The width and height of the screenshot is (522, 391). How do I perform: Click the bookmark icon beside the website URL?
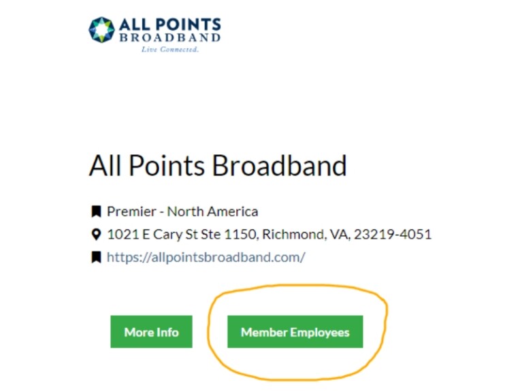[x=96, y=257]
